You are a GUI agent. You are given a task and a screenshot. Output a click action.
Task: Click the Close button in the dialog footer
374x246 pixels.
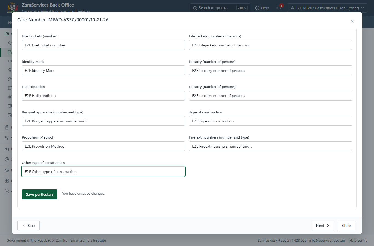coord(347,225)
